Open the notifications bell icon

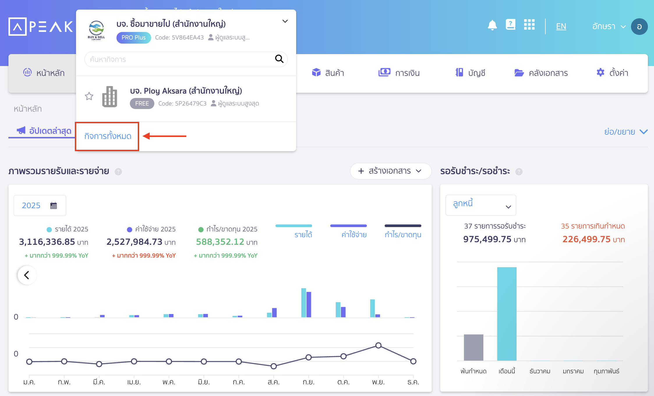(x=493, y=26)
